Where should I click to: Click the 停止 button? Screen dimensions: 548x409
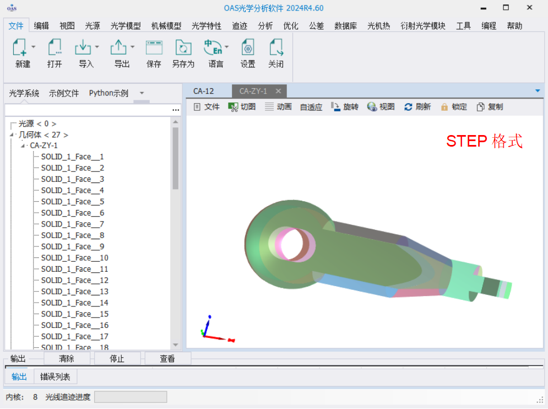pos(117,359)
